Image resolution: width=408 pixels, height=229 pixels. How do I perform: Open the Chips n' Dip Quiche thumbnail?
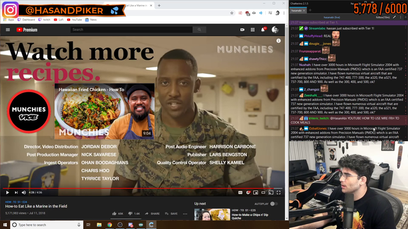[x=212, y=214]
